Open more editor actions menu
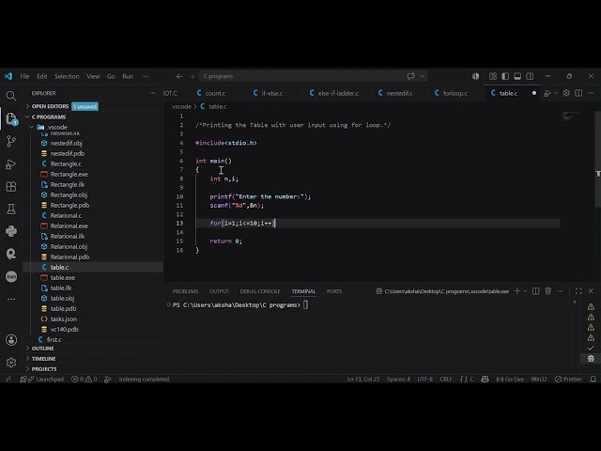 pyautogui.click(x=591, y=93)
